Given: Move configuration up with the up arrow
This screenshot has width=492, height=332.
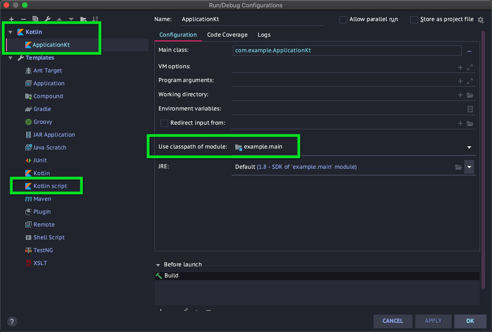Looking at the screenshot, I should tap(59, 19).
